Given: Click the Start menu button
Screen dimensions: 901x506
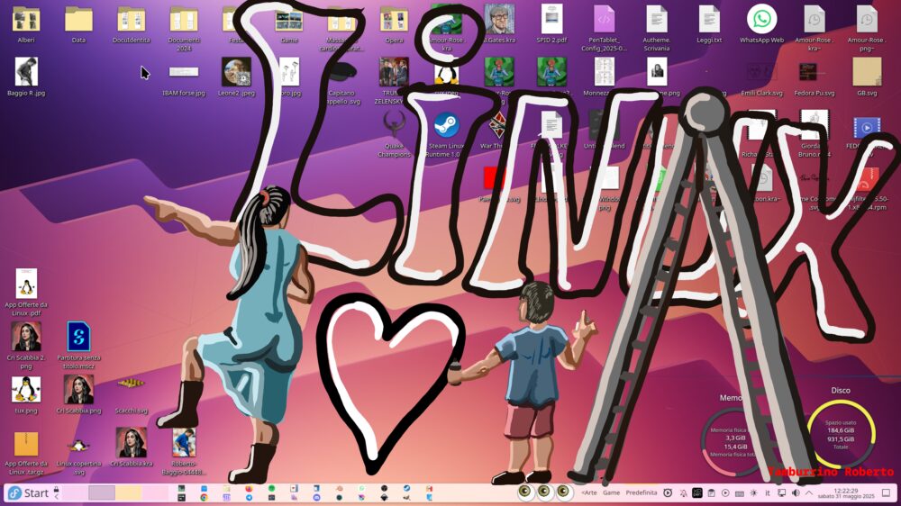Looking at the screenshot, I should (28, 492).
